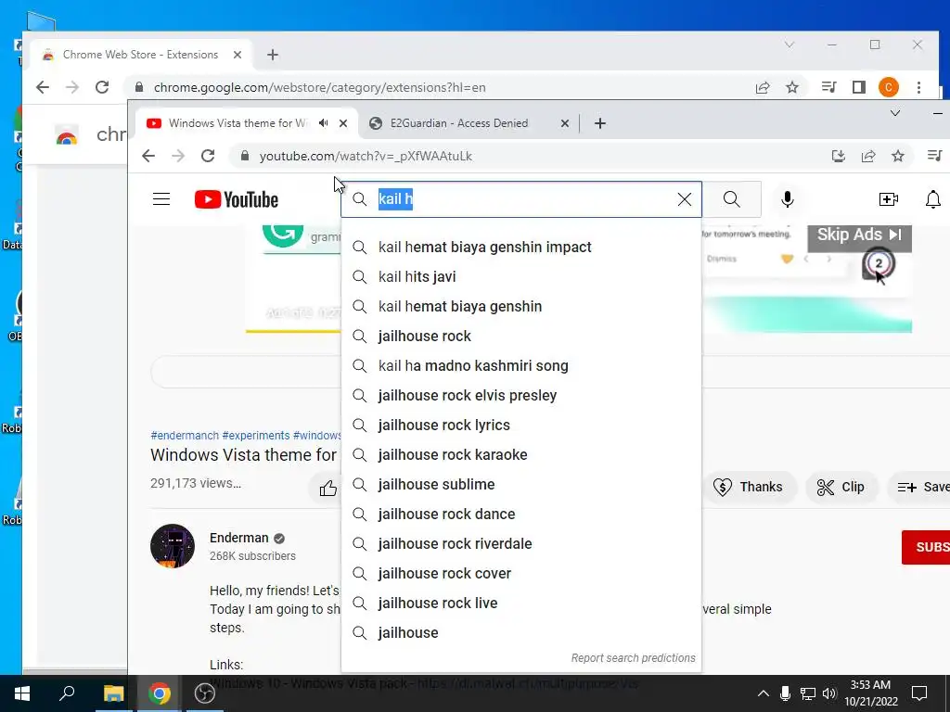Reload the YouTube page

click(208, 156)
